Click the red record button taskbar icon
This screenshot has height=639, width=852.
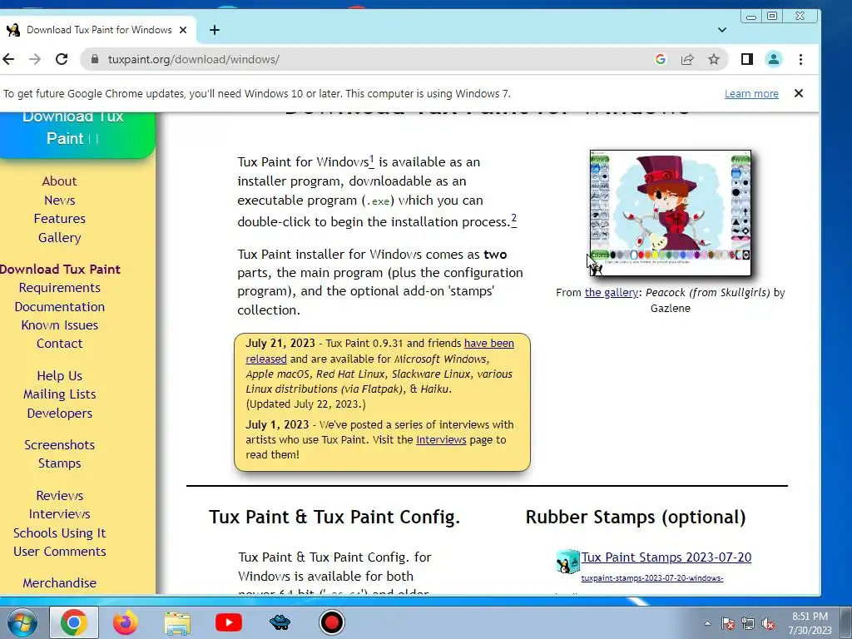[x=332, y=622]
